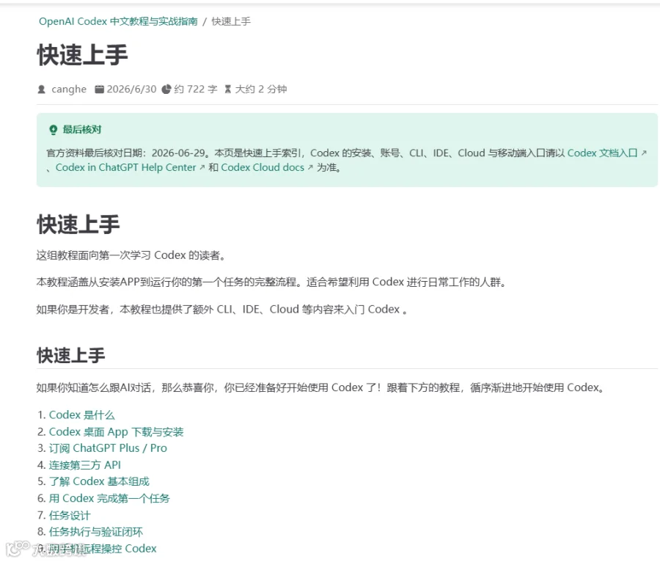Click the hourglass reading time icon

click(228, 90)
